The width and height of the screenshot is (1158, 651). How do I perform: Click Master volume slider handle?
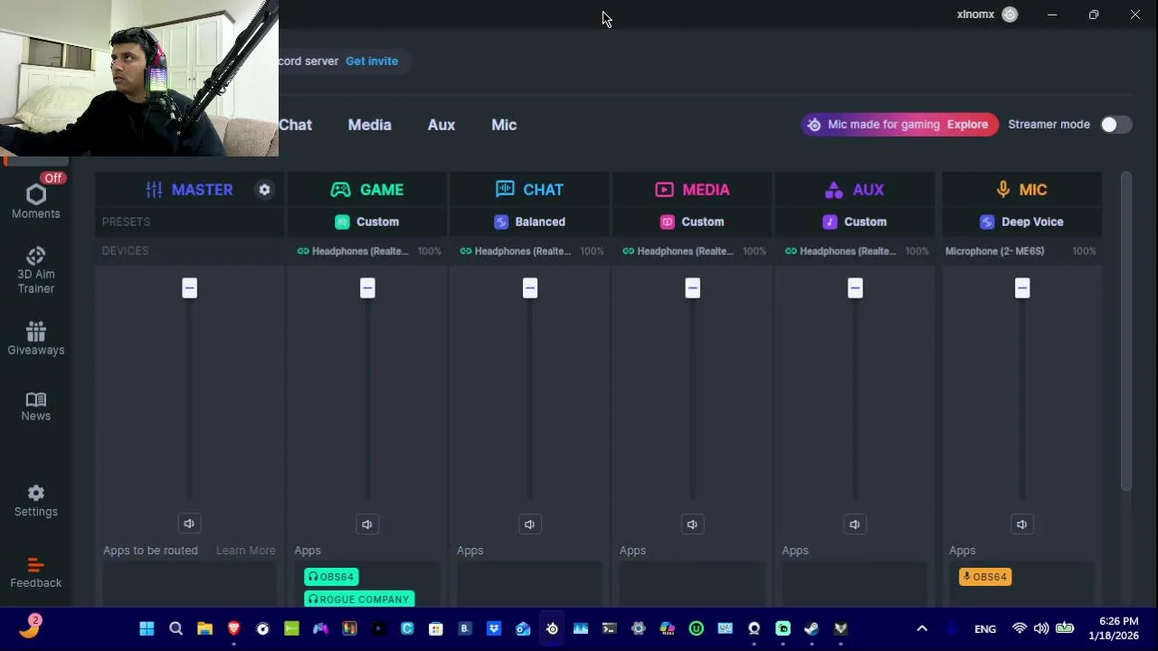pos(189,288)
